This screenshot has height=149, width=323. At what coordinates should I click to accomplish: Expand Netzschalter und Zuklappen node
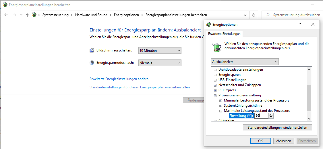(x=215, y=85)
